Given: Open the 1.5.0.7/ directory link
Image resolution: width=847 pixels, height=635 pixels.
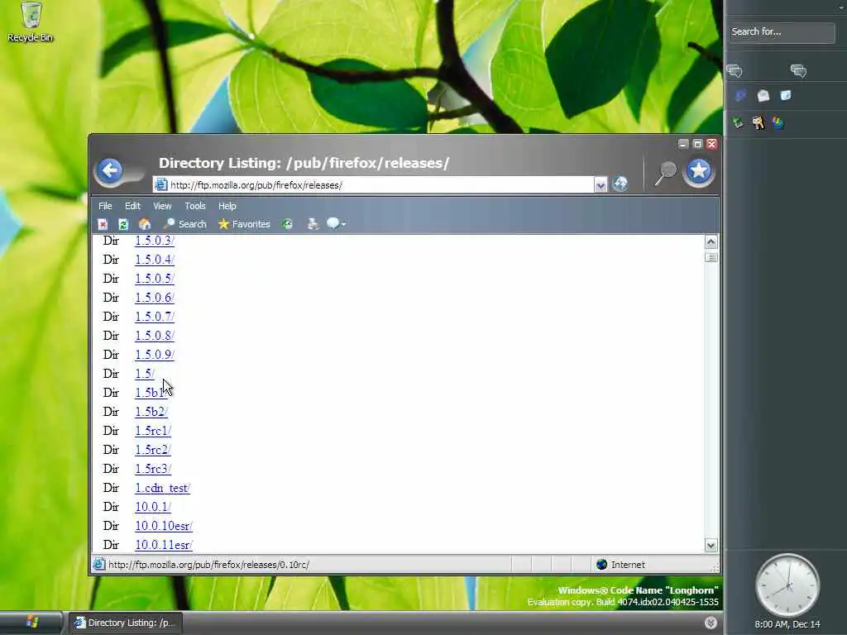Looking at the screenshot, I should (155, 317).
